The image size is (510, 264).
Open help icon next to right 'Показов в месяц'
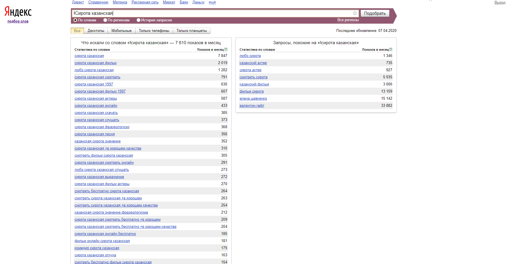point(391,49)
